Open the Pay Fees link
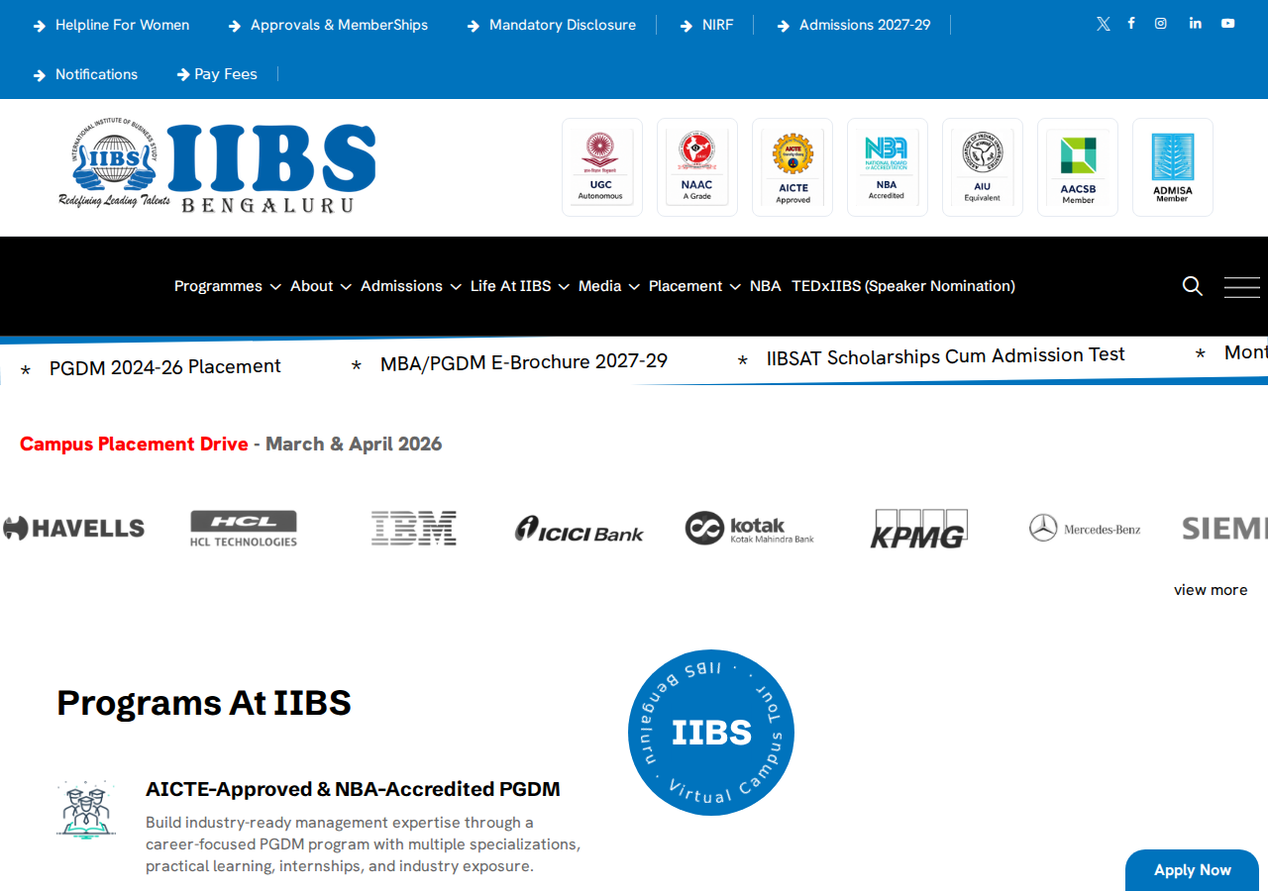 pos(217,74)
